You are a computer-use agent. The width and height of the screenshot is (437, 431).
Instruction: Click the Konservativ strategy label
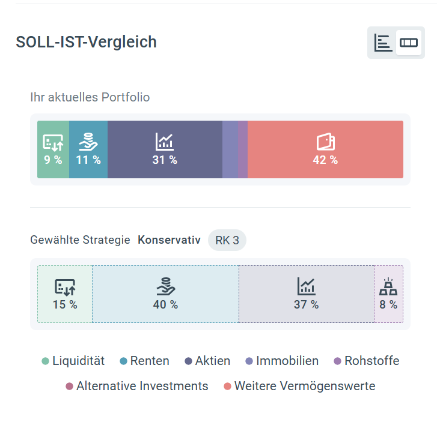click(x=169, y=240)
